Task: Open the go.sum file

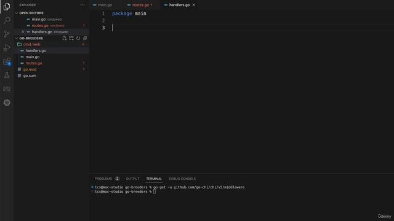Action: (52, 76)
